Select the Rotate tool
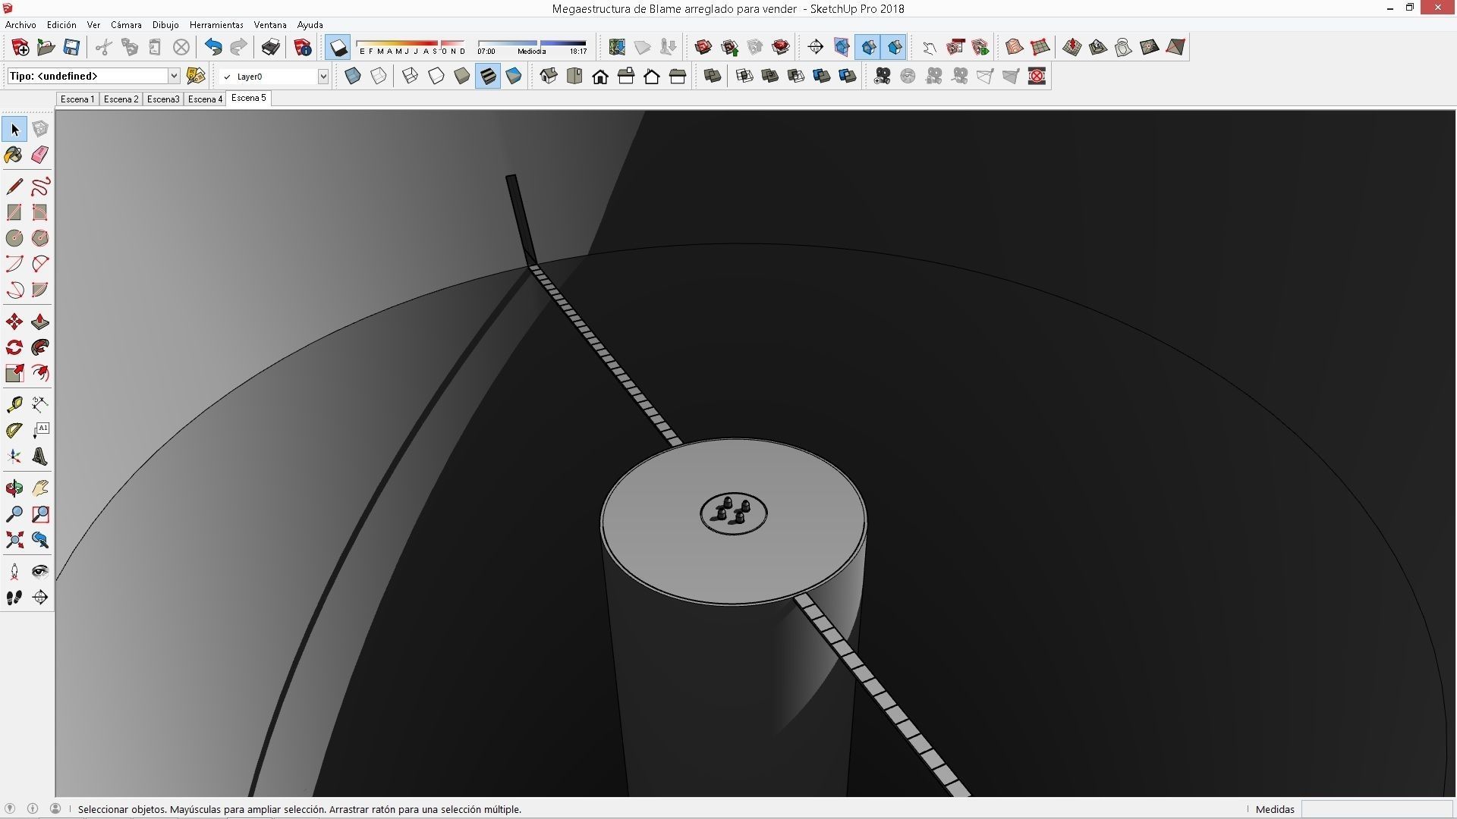Image resolution: width=1457 pixels, height=819 pixels. [14, 347]
